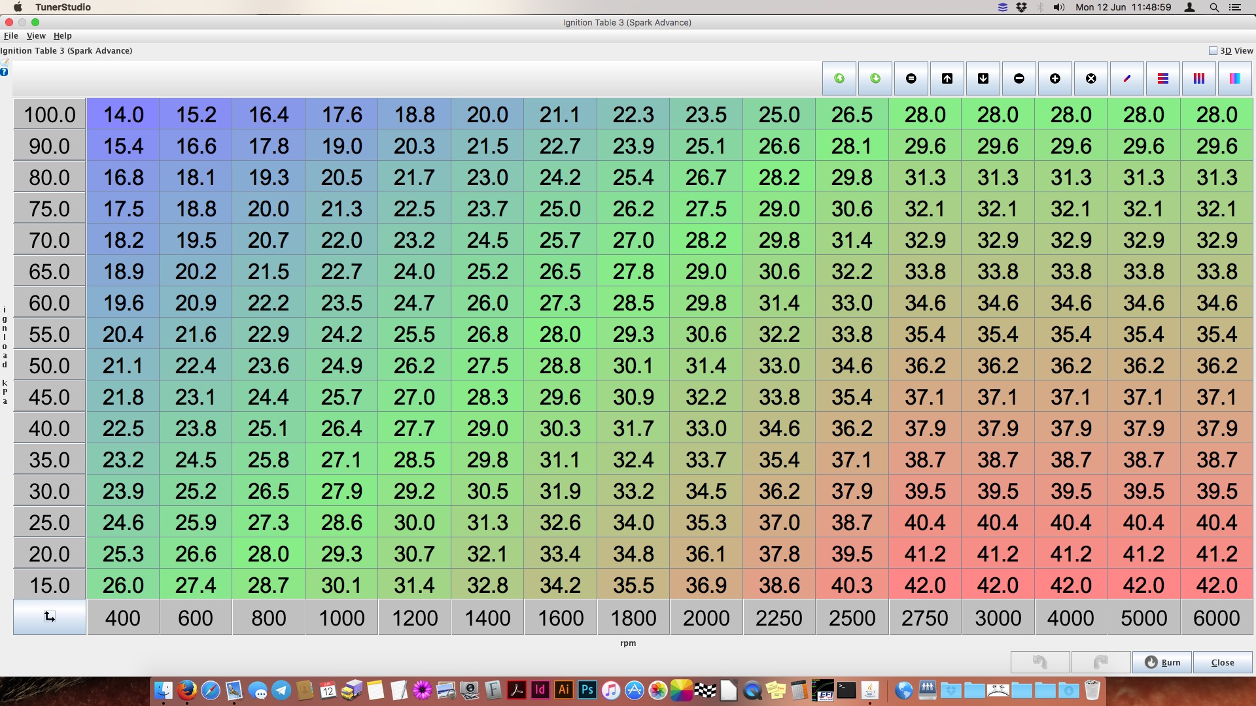Select the cell with value 30.9
Screen dimensions: 1256x706
[633, 397]
